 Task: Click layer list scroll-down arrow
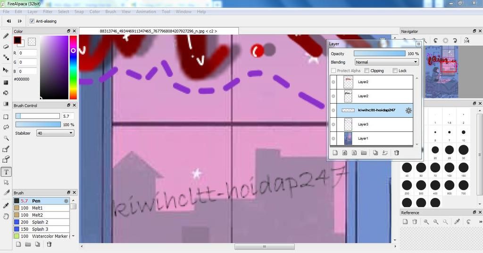[x=417, y=144]
